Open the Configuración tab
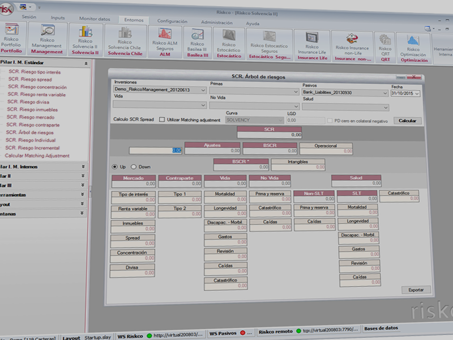453x340 pixels. point(172,21)
